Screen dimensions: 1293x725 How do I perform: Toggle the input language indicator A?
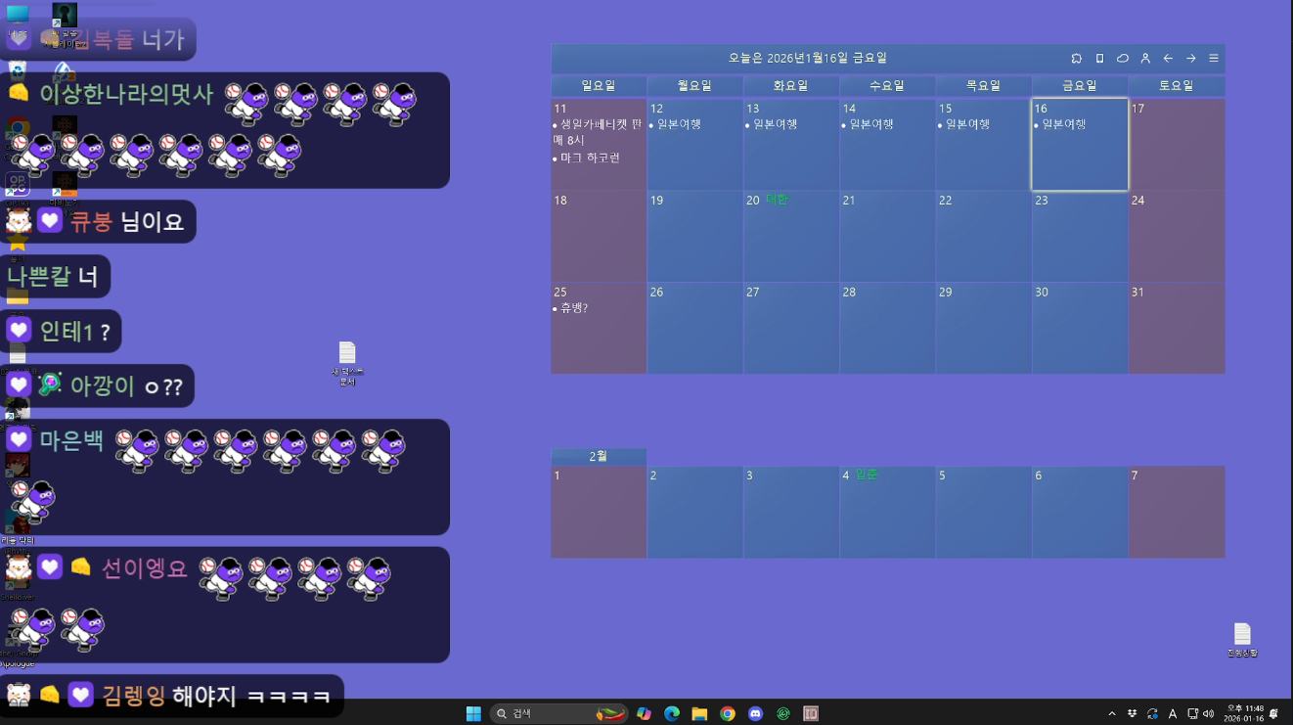point(1173,714)
